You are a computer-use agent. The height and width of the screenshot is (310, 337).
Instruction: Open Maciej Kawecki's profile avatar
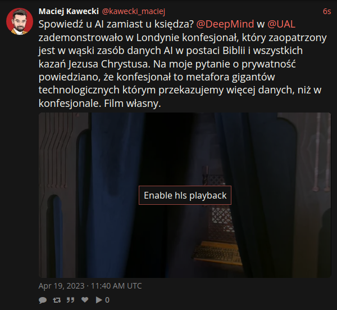[20, 21]
